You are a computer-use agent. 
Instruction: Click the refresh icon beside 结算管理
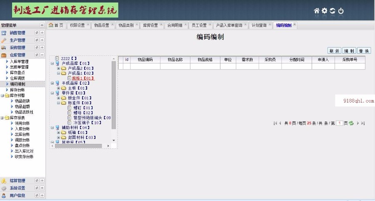(37, 181)
